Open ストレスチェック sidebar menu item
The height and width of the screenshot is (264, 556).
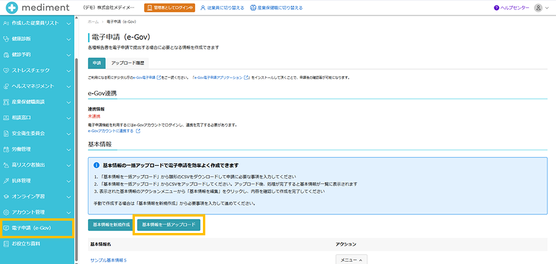click(x=37, y=70)
